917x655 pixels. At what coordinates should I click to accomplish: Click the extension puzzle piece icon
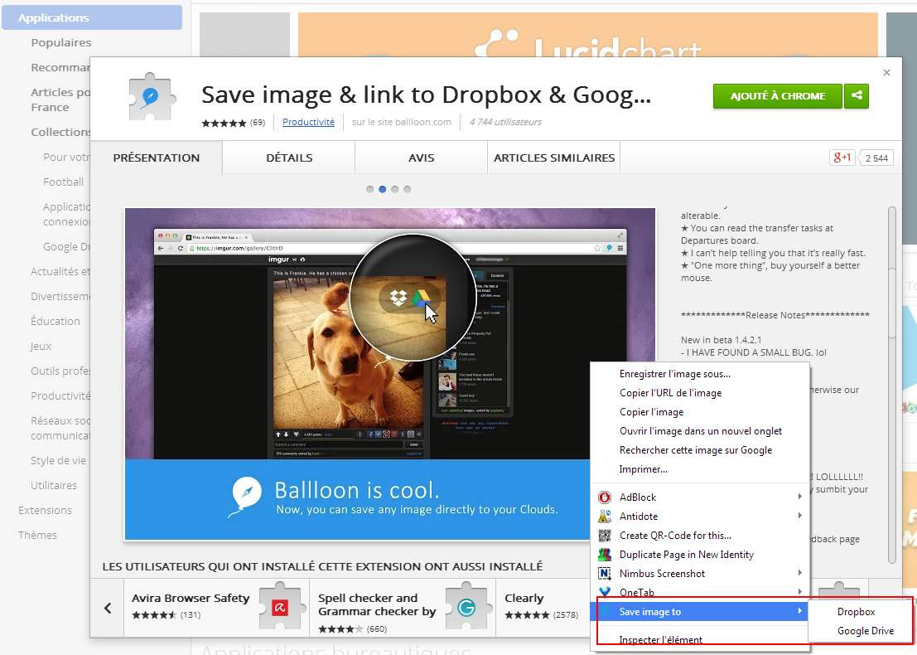point(152,96)
